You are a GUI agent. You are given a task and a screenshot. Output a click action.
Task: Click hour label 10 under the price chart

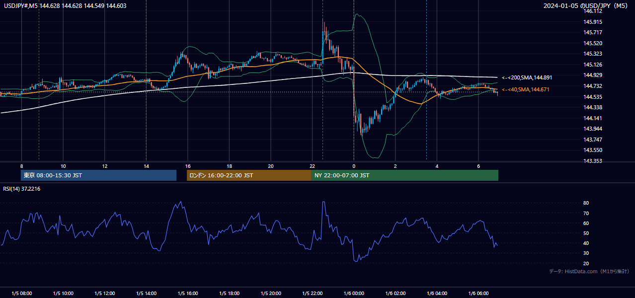[x=63, y=166]
